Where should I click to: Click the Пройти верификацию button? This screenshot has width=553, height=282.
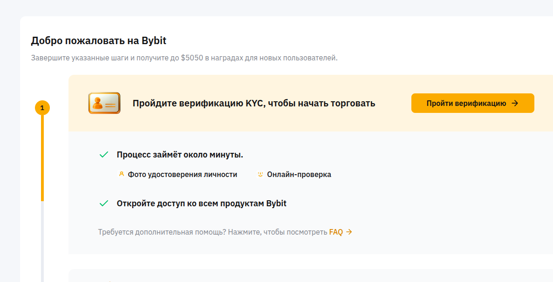[472, 103]
